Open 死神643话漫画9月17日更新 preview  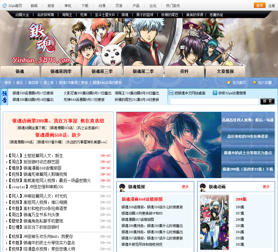pos(84,100)
